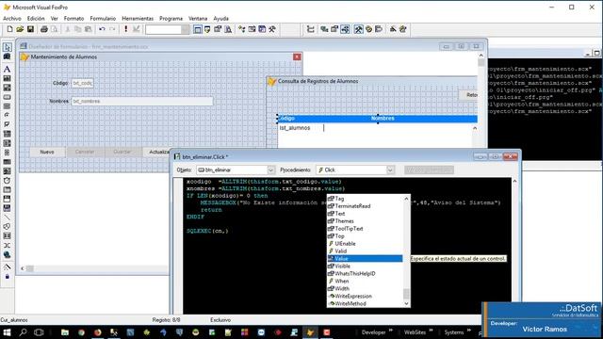This screenshot has width=603, height=339.
Task: Choose WhatsThisHelpID in the autocomplete list
Action: 365,274
